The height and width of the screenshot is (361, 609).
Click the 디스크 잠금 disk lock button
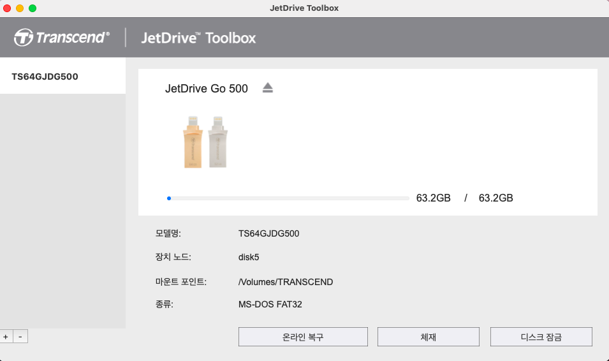click(541, 337)
